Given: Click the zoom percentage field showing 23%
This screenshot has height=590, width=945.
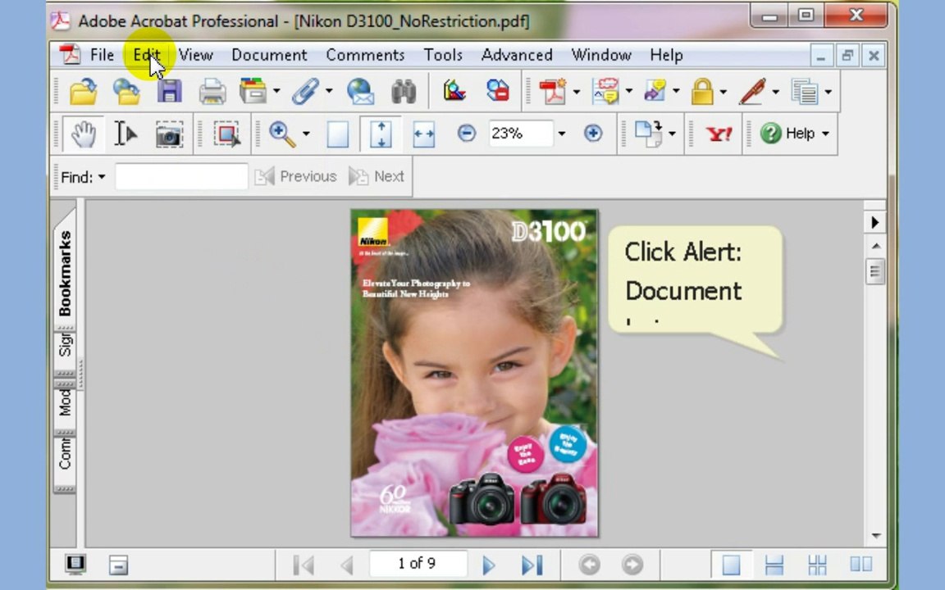Looking at the screenshot, I should [x=520, y=133].
